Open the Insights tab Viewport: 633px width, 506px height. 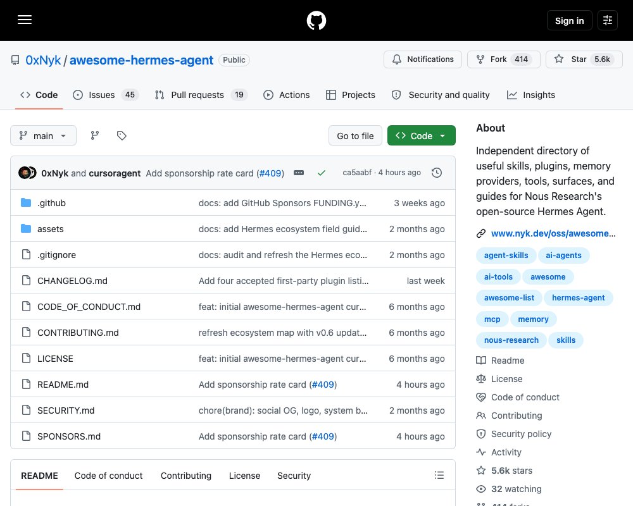point(531,95)
